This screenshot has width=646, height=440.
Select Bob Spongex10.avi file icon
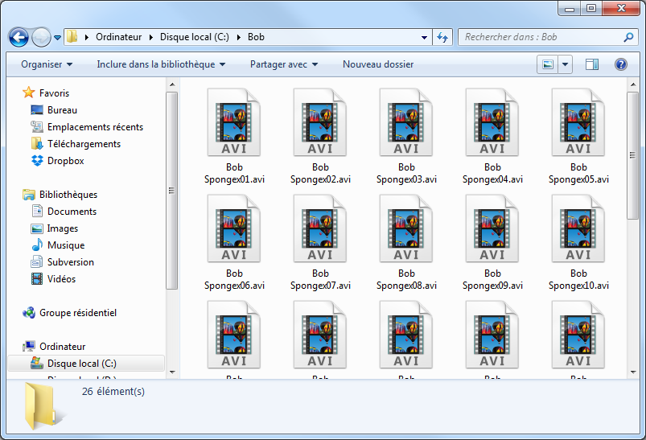pos(578,228)
